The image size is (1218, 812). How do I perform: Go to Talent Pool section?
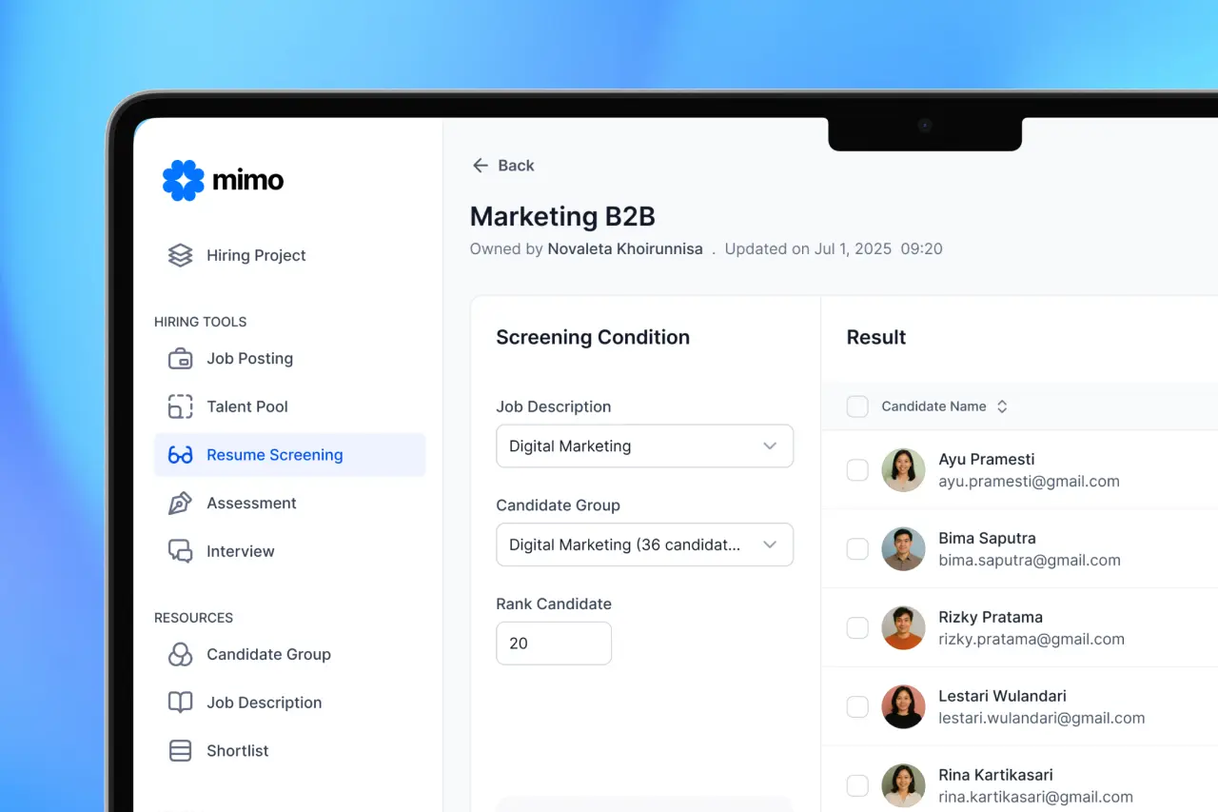click(289, 406)
